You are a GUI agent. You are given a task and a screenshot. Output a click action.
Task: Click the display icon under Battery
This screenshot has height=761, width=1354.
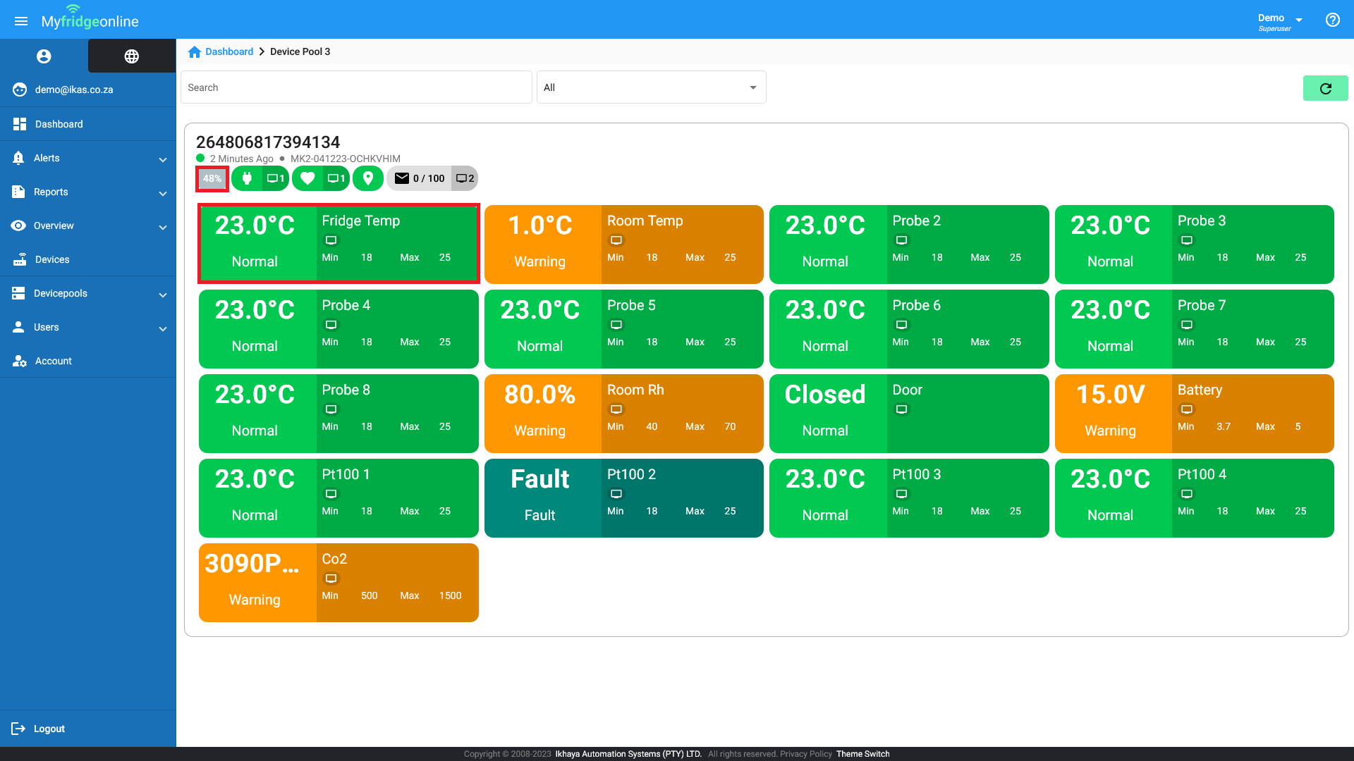click(x=1187, y=409)
